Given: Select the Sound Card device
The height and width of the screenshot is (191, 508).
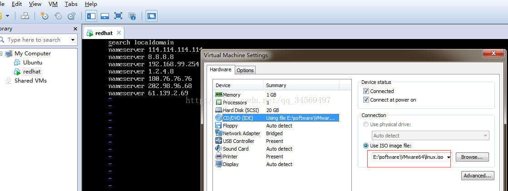Looking at the screenshot, I should click(x=276, y=149).
